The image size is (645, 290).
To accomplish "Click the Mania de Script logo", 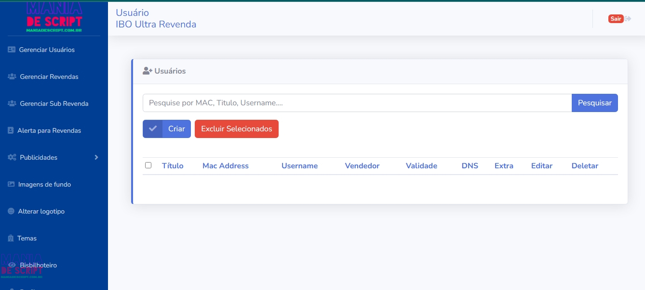I will [54, 17].
